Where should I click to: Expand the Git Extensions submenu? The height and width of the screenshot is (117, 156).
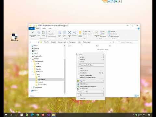click(103, 89)
